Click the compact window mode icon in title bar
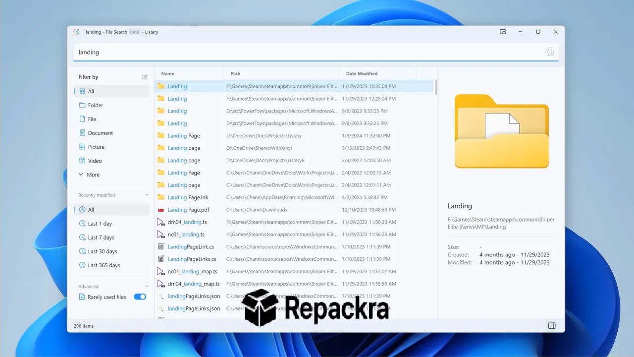Screen dimensions: 634x357 pos(503,32)
